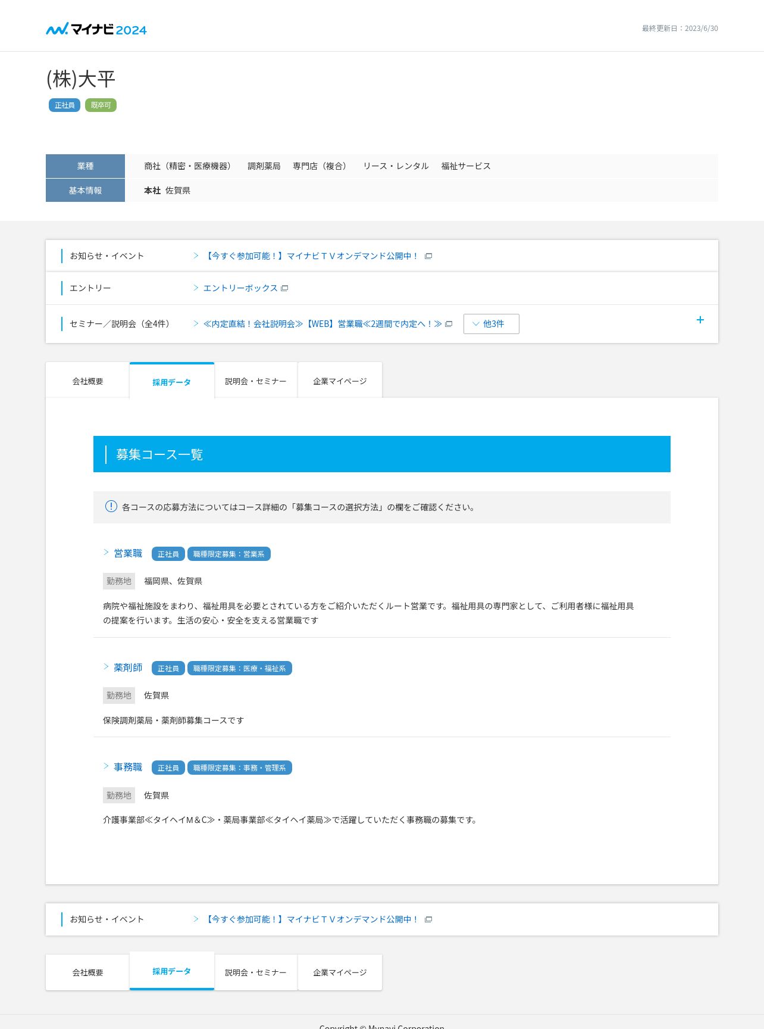
Task: Click the 勤務地 label under 事務職
Action: pyautogui.click(x=119, y=796)
